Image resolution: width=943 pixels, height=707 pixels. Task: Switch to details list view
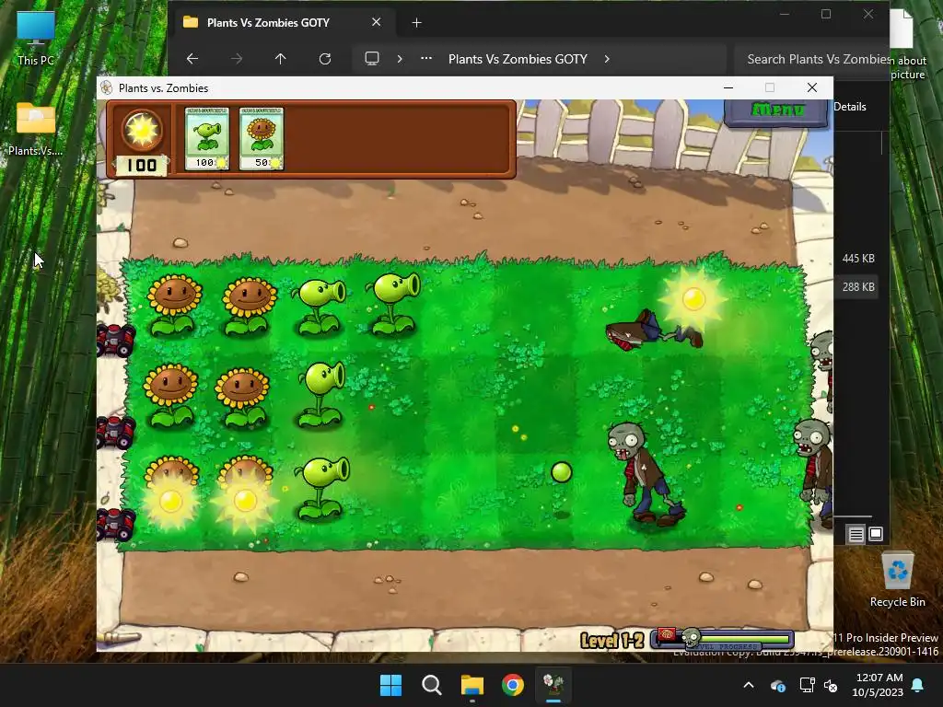click(856, 534)
